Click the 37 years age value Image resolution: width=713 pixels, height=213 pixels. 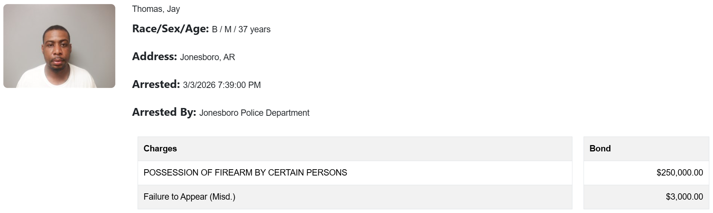pos(254,30)
